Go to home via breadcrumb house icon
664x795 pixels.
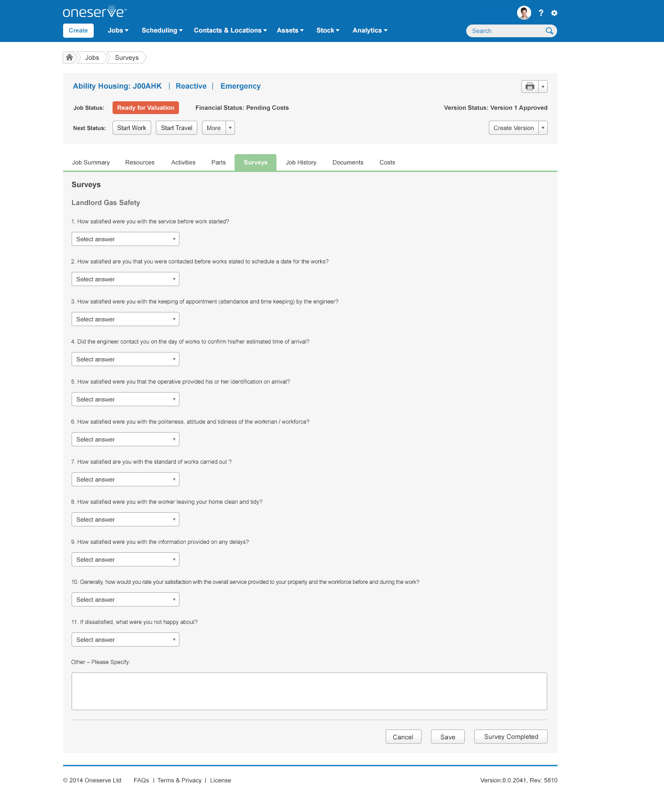coord(69,57)
